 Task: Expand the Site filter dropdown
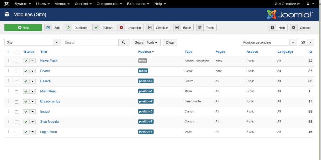point(56,42)
